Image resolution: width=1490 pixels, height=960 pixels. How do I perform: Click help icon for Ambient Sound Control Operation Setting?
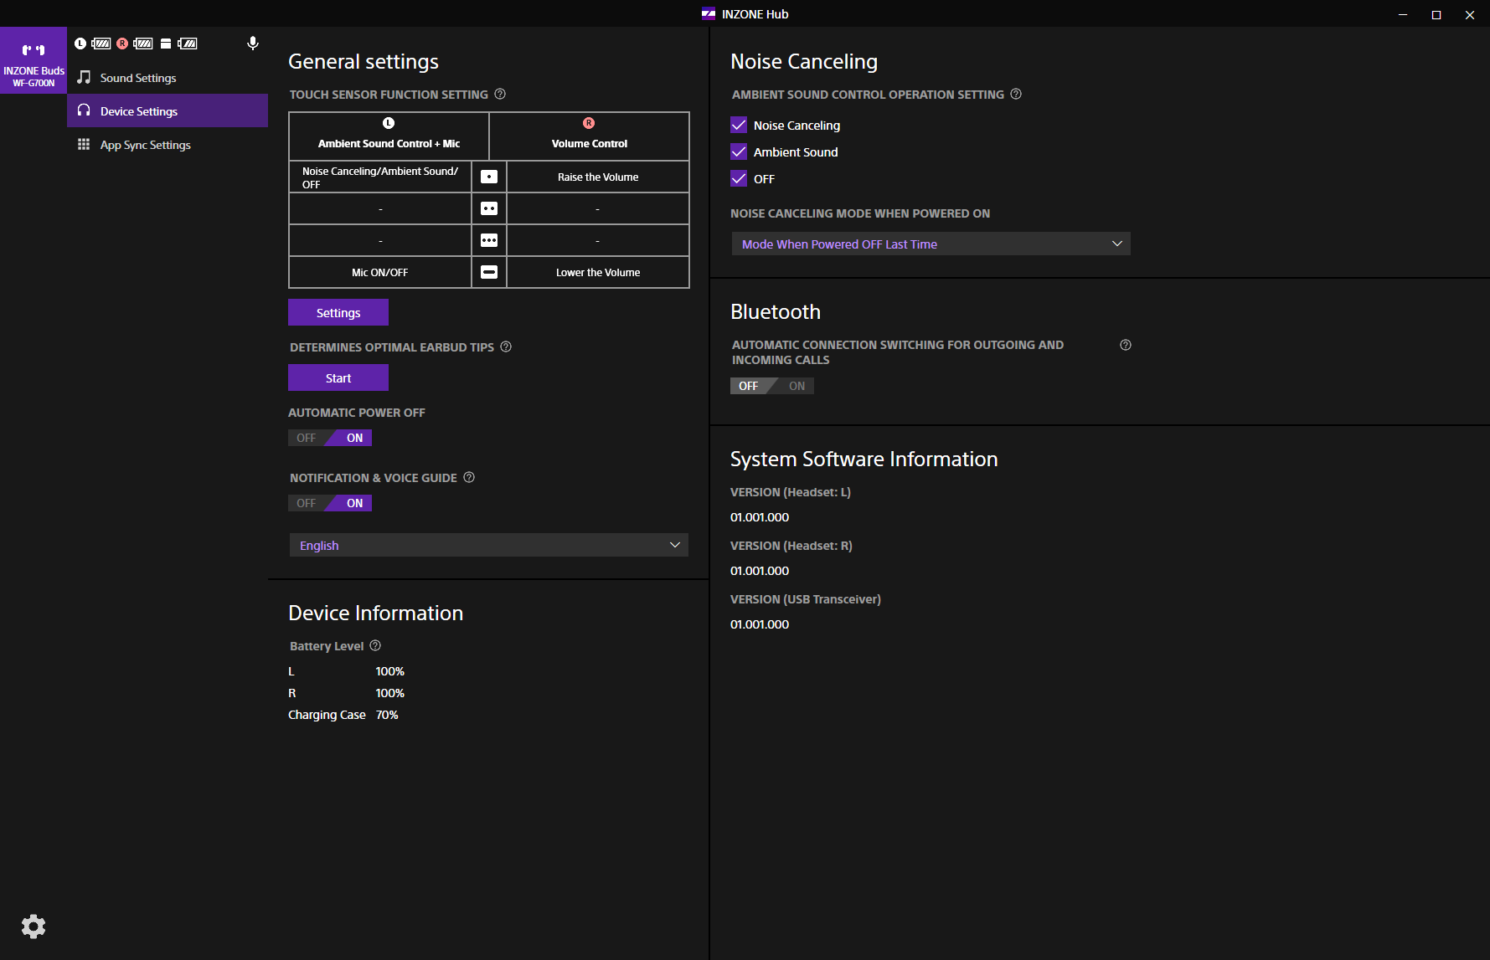(x=1016, y=95)
